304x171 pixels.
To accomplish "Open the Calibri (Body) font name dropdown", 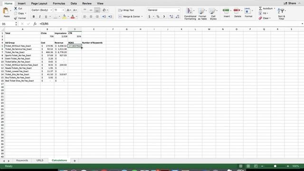I will pos(51,10).
